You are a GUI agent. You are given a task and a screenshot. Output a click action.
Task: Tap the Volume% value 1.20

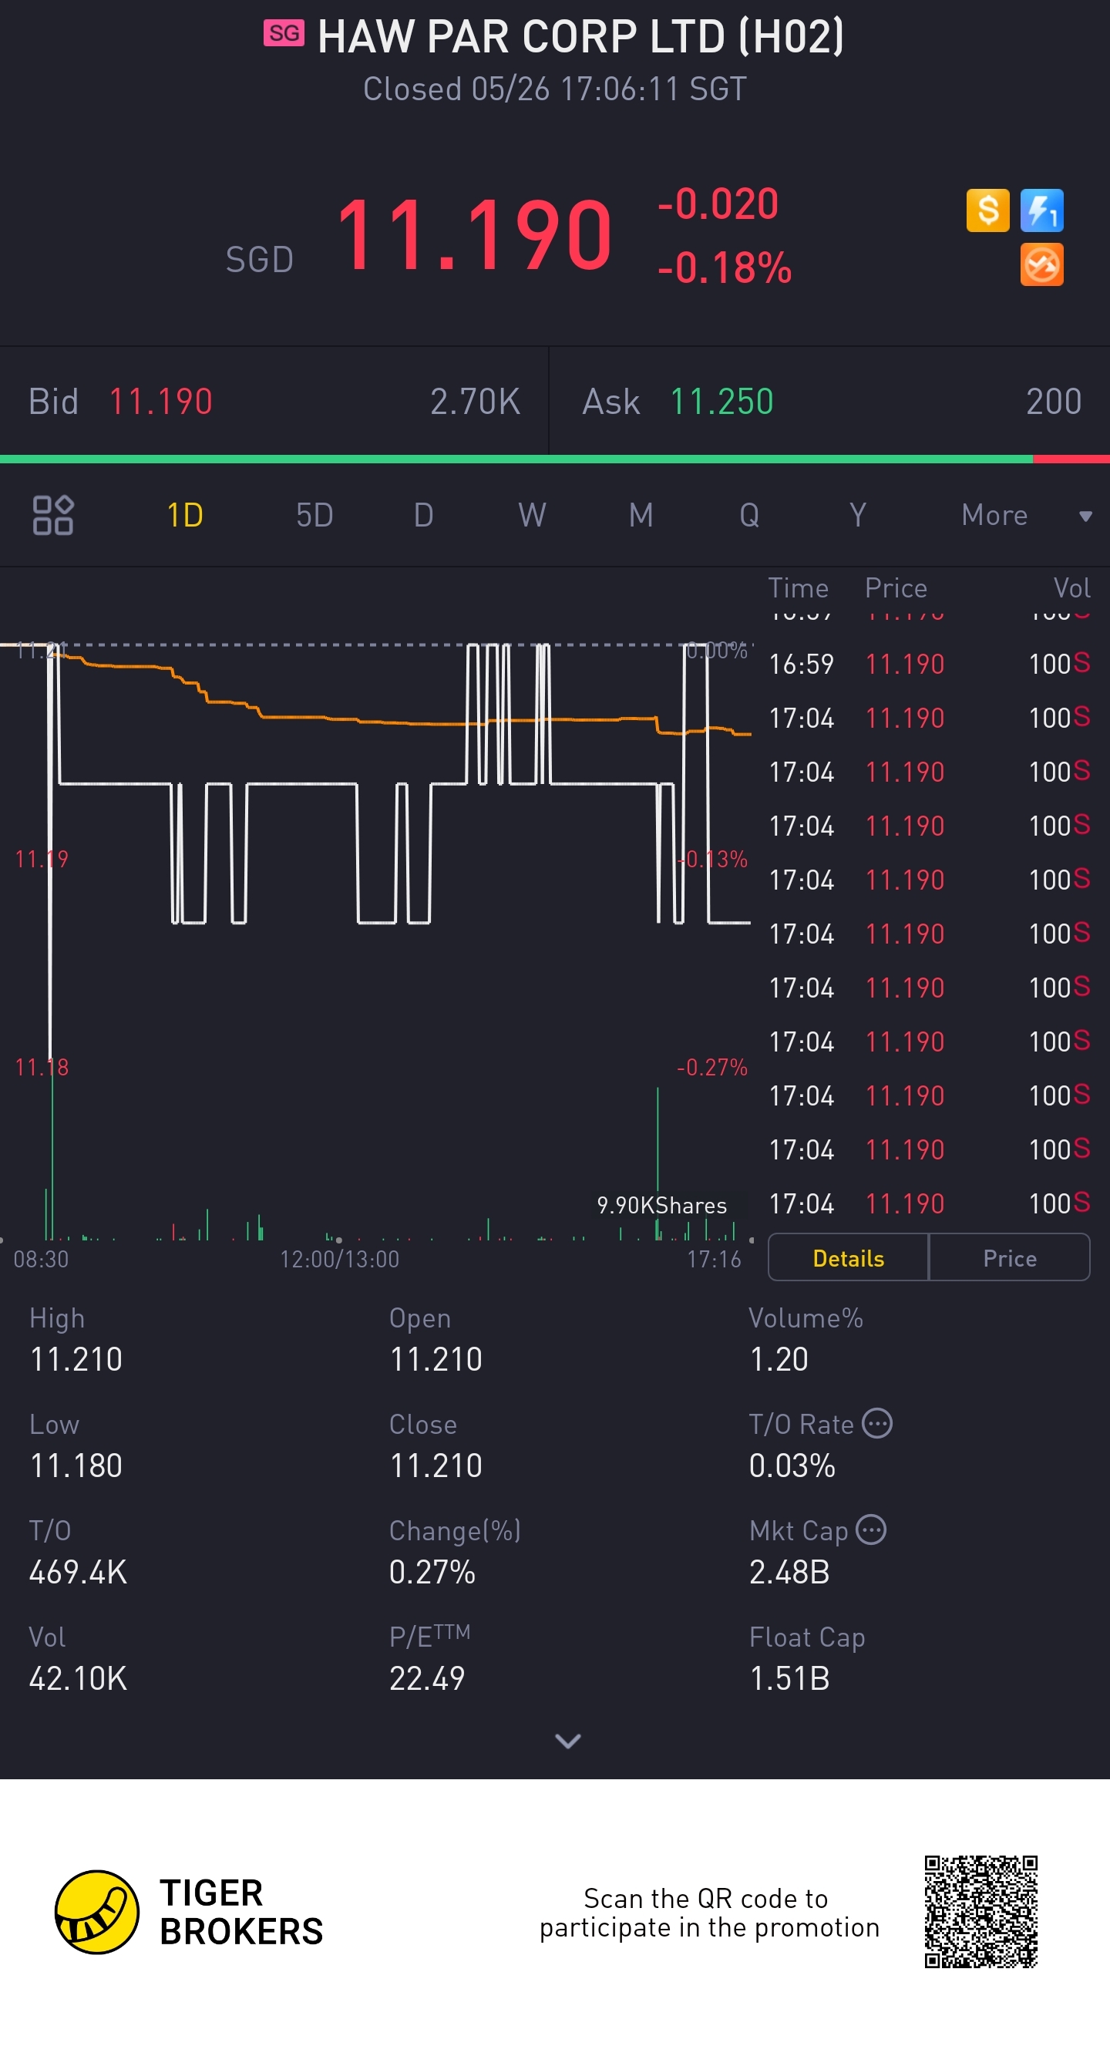click(x=779, y=1359)
